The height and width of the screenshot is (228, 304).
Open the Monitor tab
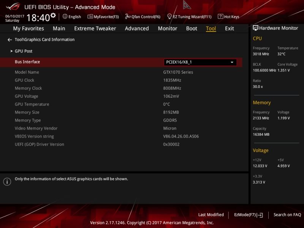click(168, 28)
